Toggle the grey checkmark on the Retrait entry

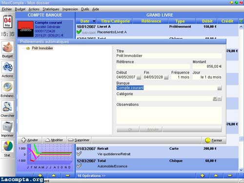click(79, 154)
